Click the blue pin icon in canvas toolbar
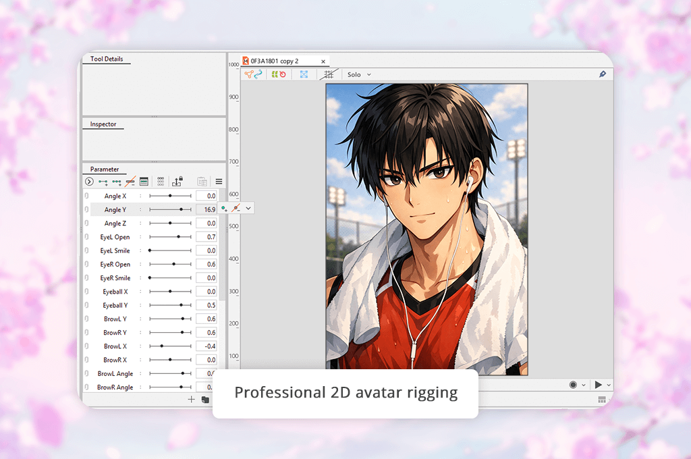 [603, 74]
